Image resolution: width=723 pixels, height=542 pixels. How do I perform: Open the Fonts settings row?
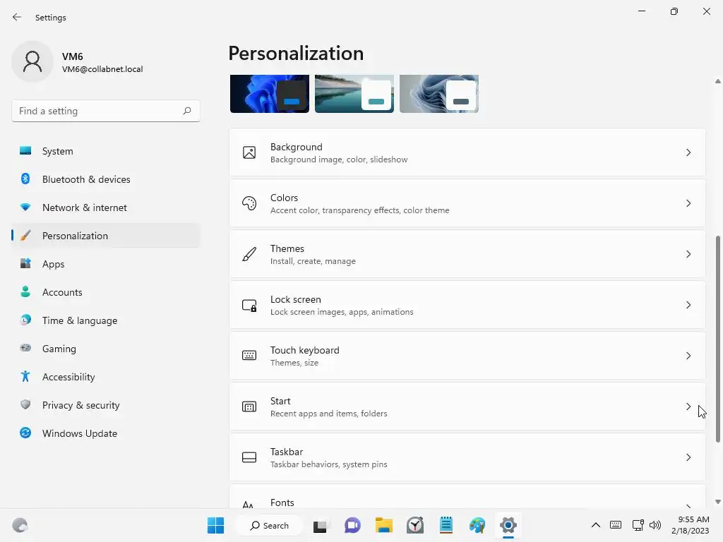coord(467,497)
